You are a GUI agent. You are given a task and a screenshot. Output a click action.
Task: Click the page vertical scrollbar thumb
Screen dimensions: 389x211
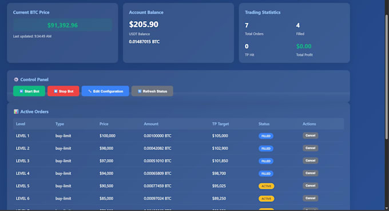[387, 76]
